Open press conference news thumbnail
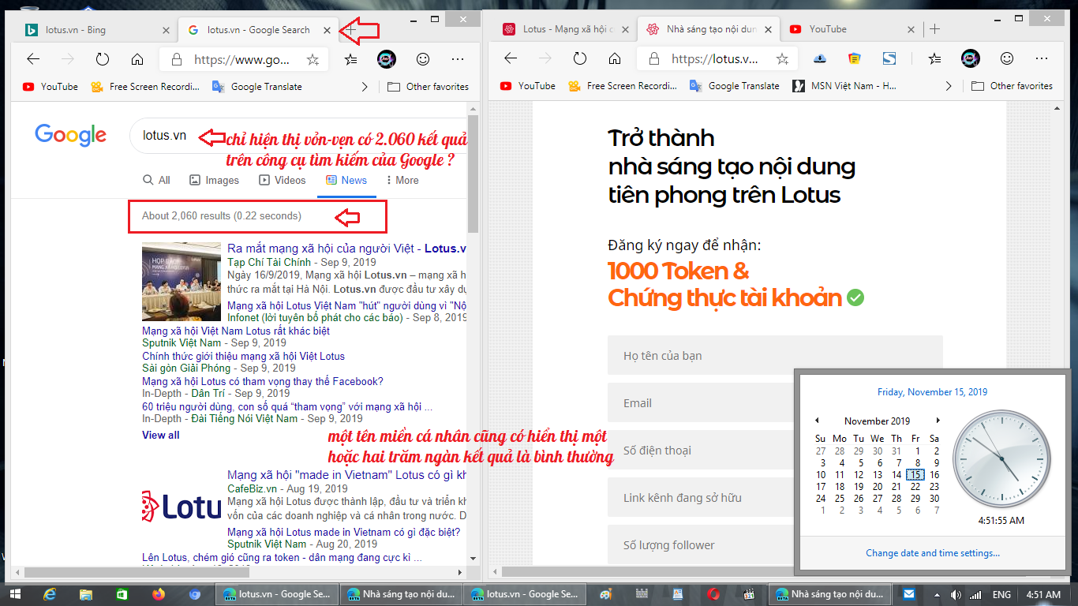 (x=182, y=282)
